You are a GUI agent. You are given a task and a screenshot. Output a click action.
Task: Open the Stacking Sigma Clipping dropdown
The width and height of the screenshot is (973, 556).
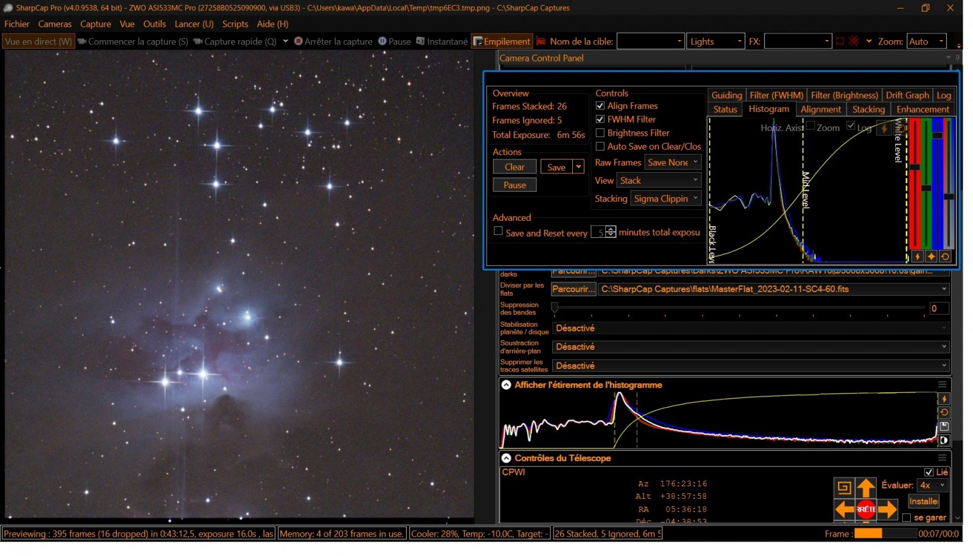(665, 199)
